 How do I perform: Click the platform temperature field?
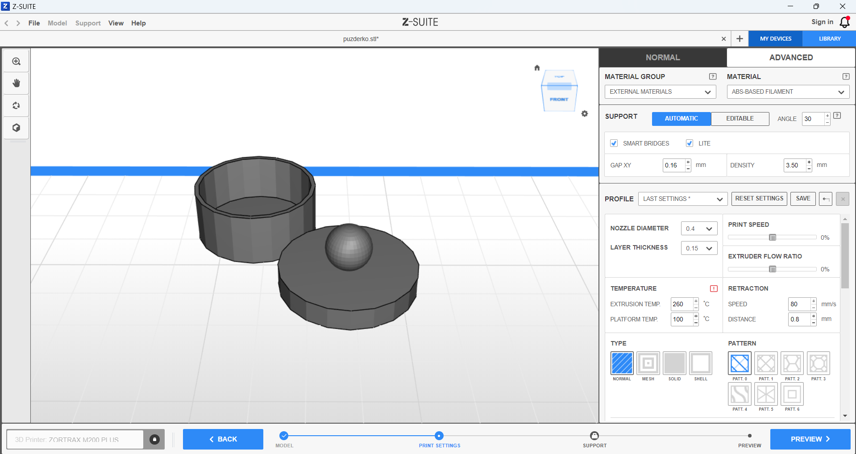[681, 319]
